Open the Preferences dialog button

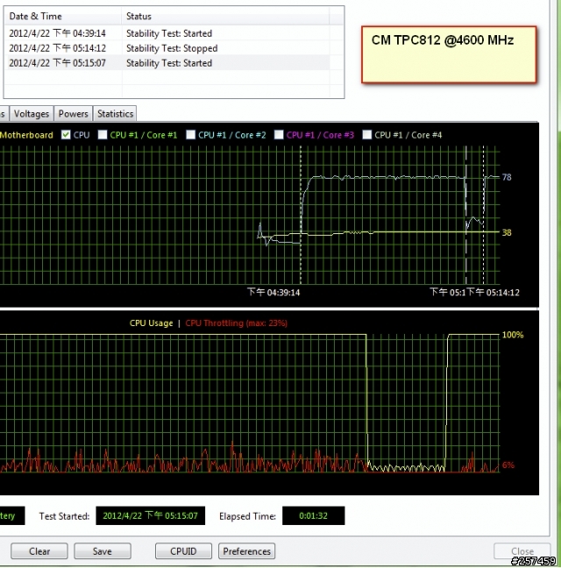(x=246, y=551)
